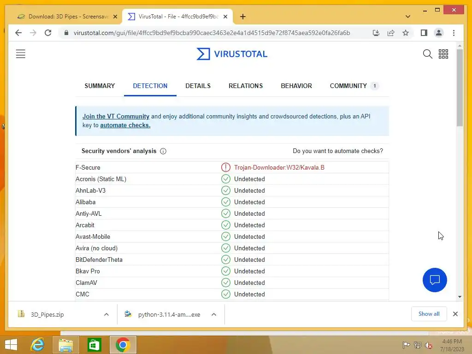
Task: Expand the python-3.11.4 download options
Action: coord(214,314)
